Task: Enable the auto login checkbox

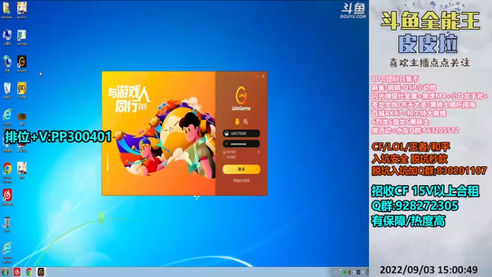Action: [x=224, y=157]
